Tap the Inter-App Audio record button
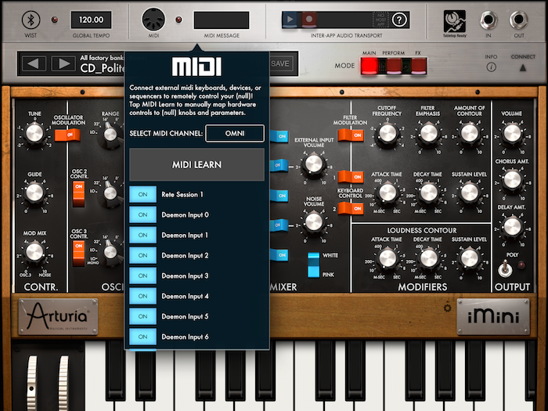Screen dimensions: 548x411 click(309, 20)
